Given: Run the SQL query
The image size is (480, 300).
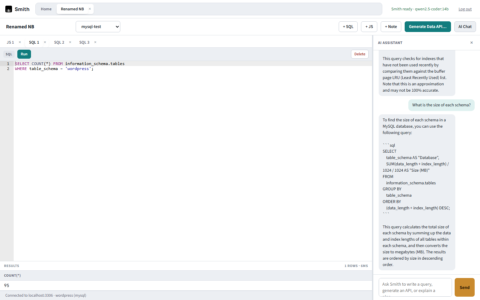Looking at the screenshot, I should pos(24,54).
